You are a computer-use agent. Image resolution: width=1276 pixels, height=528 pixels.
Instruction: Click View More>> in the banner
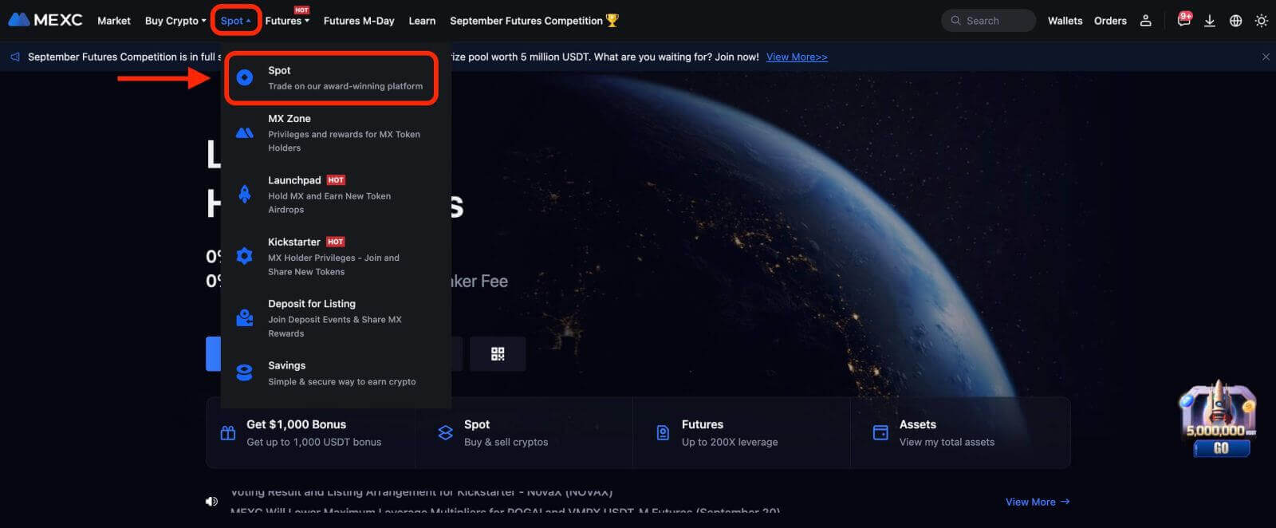[797, 57]
